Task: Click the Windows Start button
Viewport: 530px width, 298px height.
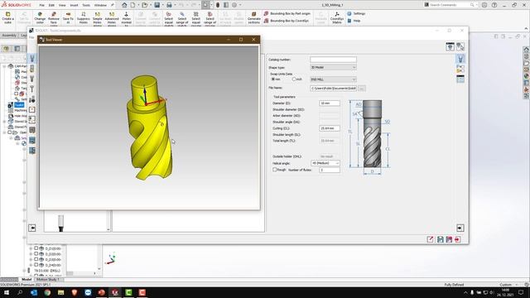Action: [7, 292]
